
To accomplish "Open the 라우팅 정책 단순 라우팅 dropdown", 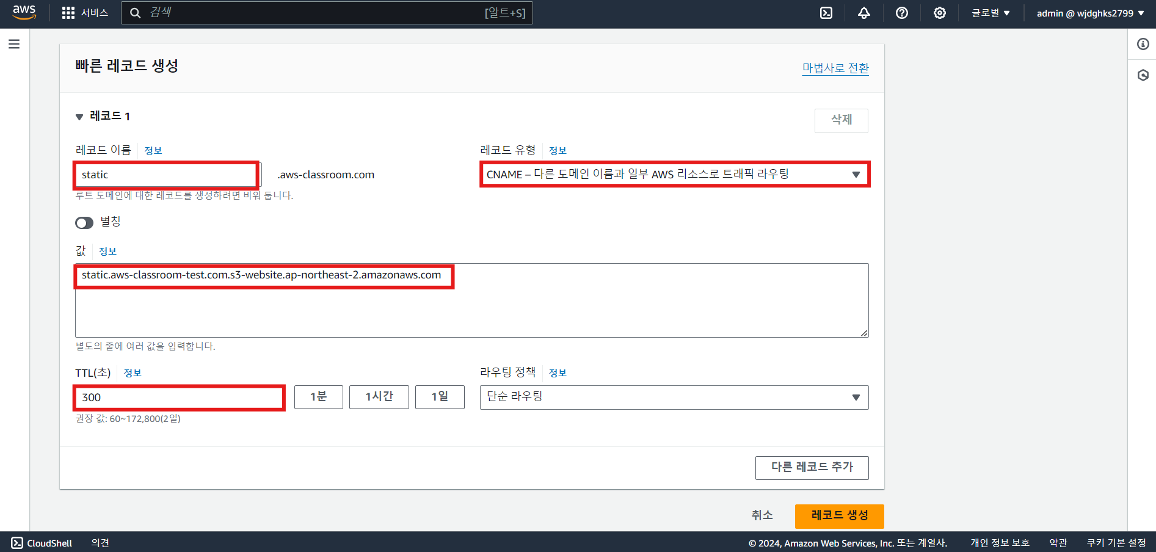I will pyautogui.click(x=674, y=398).
